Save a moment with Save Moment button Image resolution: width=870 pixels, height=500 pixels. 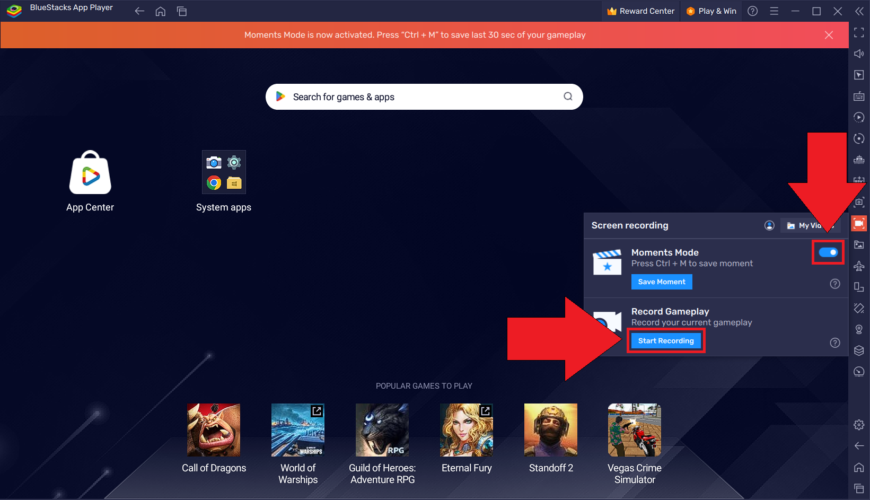[661, 282]
